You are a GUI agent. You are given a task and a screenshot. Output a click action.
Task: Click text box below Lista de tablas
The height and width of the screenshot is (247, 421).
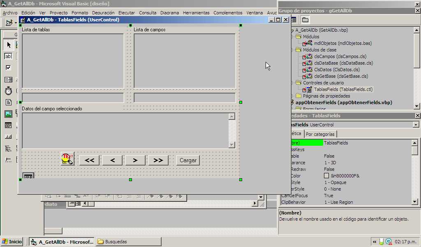click(73, 98)
